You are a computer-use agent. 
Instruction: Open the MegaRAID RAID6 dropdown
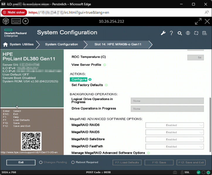174,125
